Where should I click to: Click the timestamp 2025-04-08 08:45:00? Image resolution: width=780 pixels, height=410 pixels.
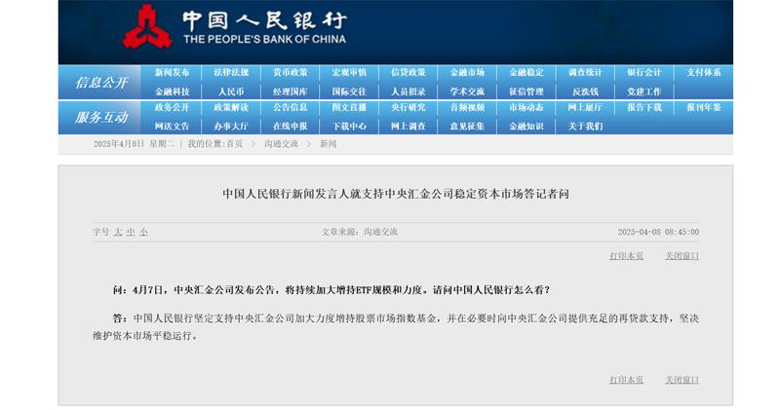[x=658, y=232]
